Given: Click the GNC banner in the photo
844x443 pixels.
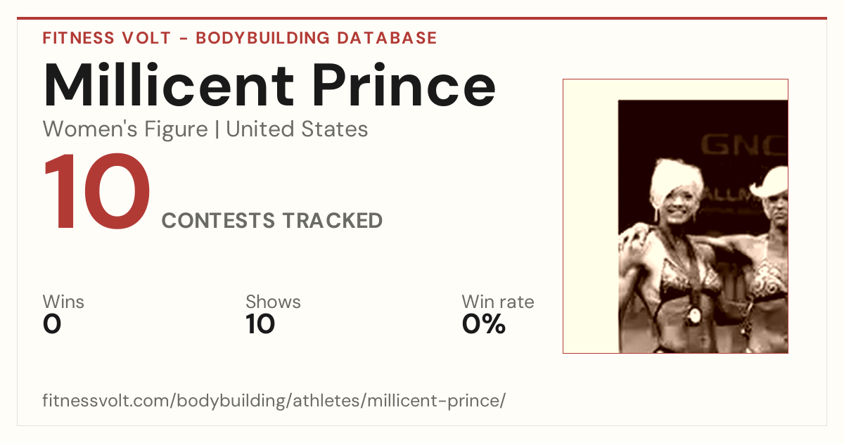Looking at the screenshot, I should pyautogui.click(x=743, y=145).
